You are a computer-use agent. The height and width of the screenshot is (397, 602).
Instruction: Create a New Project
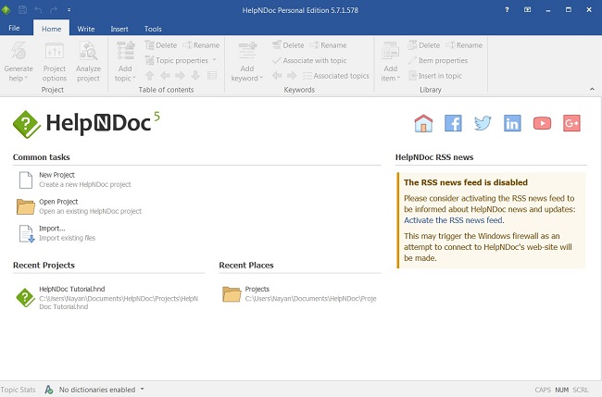pyautogui.click(x=75, y=180)
